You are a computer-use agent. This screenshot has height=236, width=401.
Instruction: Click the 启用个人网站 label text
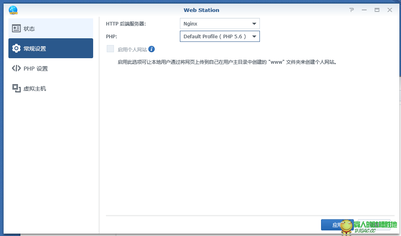tap(132, 49)
